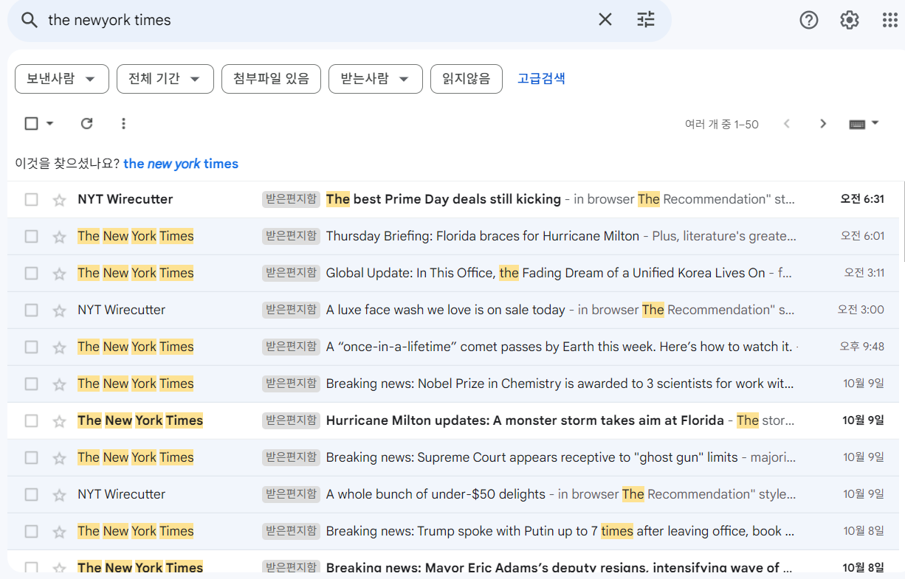Open the input method keyboard dropdown
The height and width of the screenshot is (579, 905).
click(864, 123)
